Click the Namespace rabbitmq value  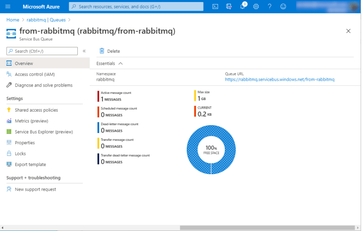[105, 79]
